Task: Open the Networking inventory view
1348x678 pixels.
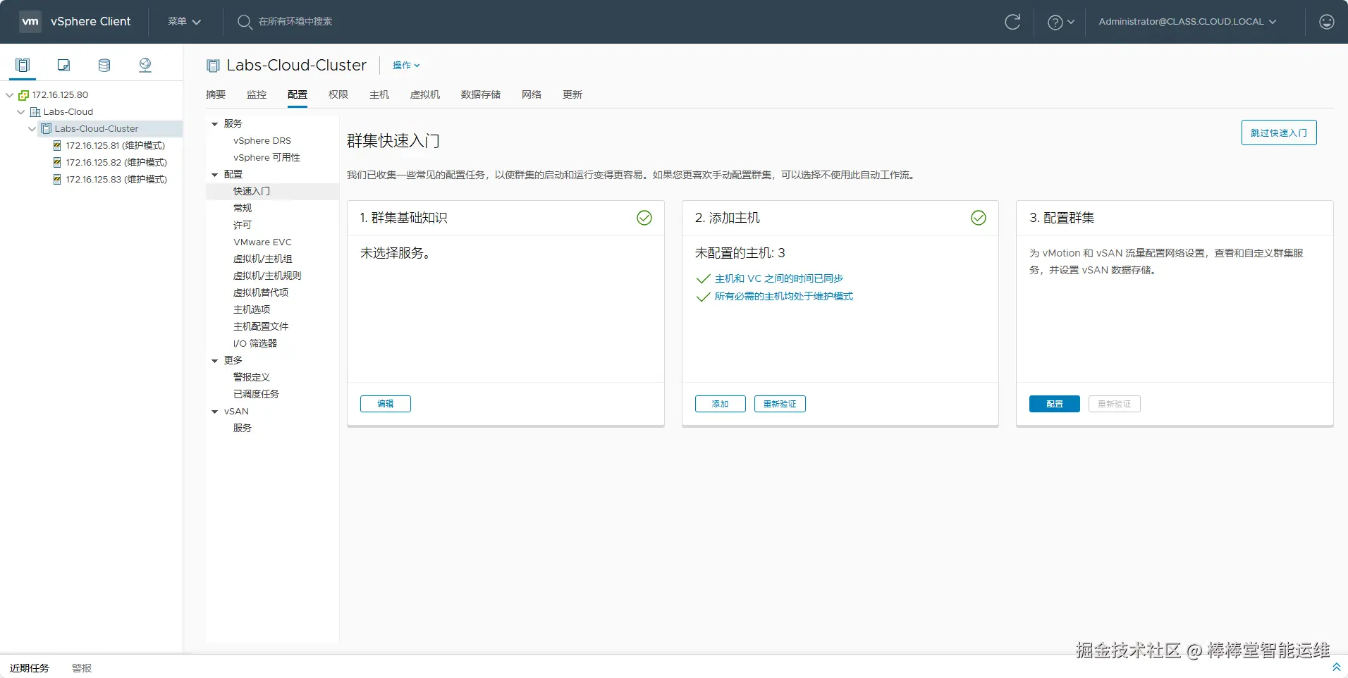Action: (x=145, y=66)
